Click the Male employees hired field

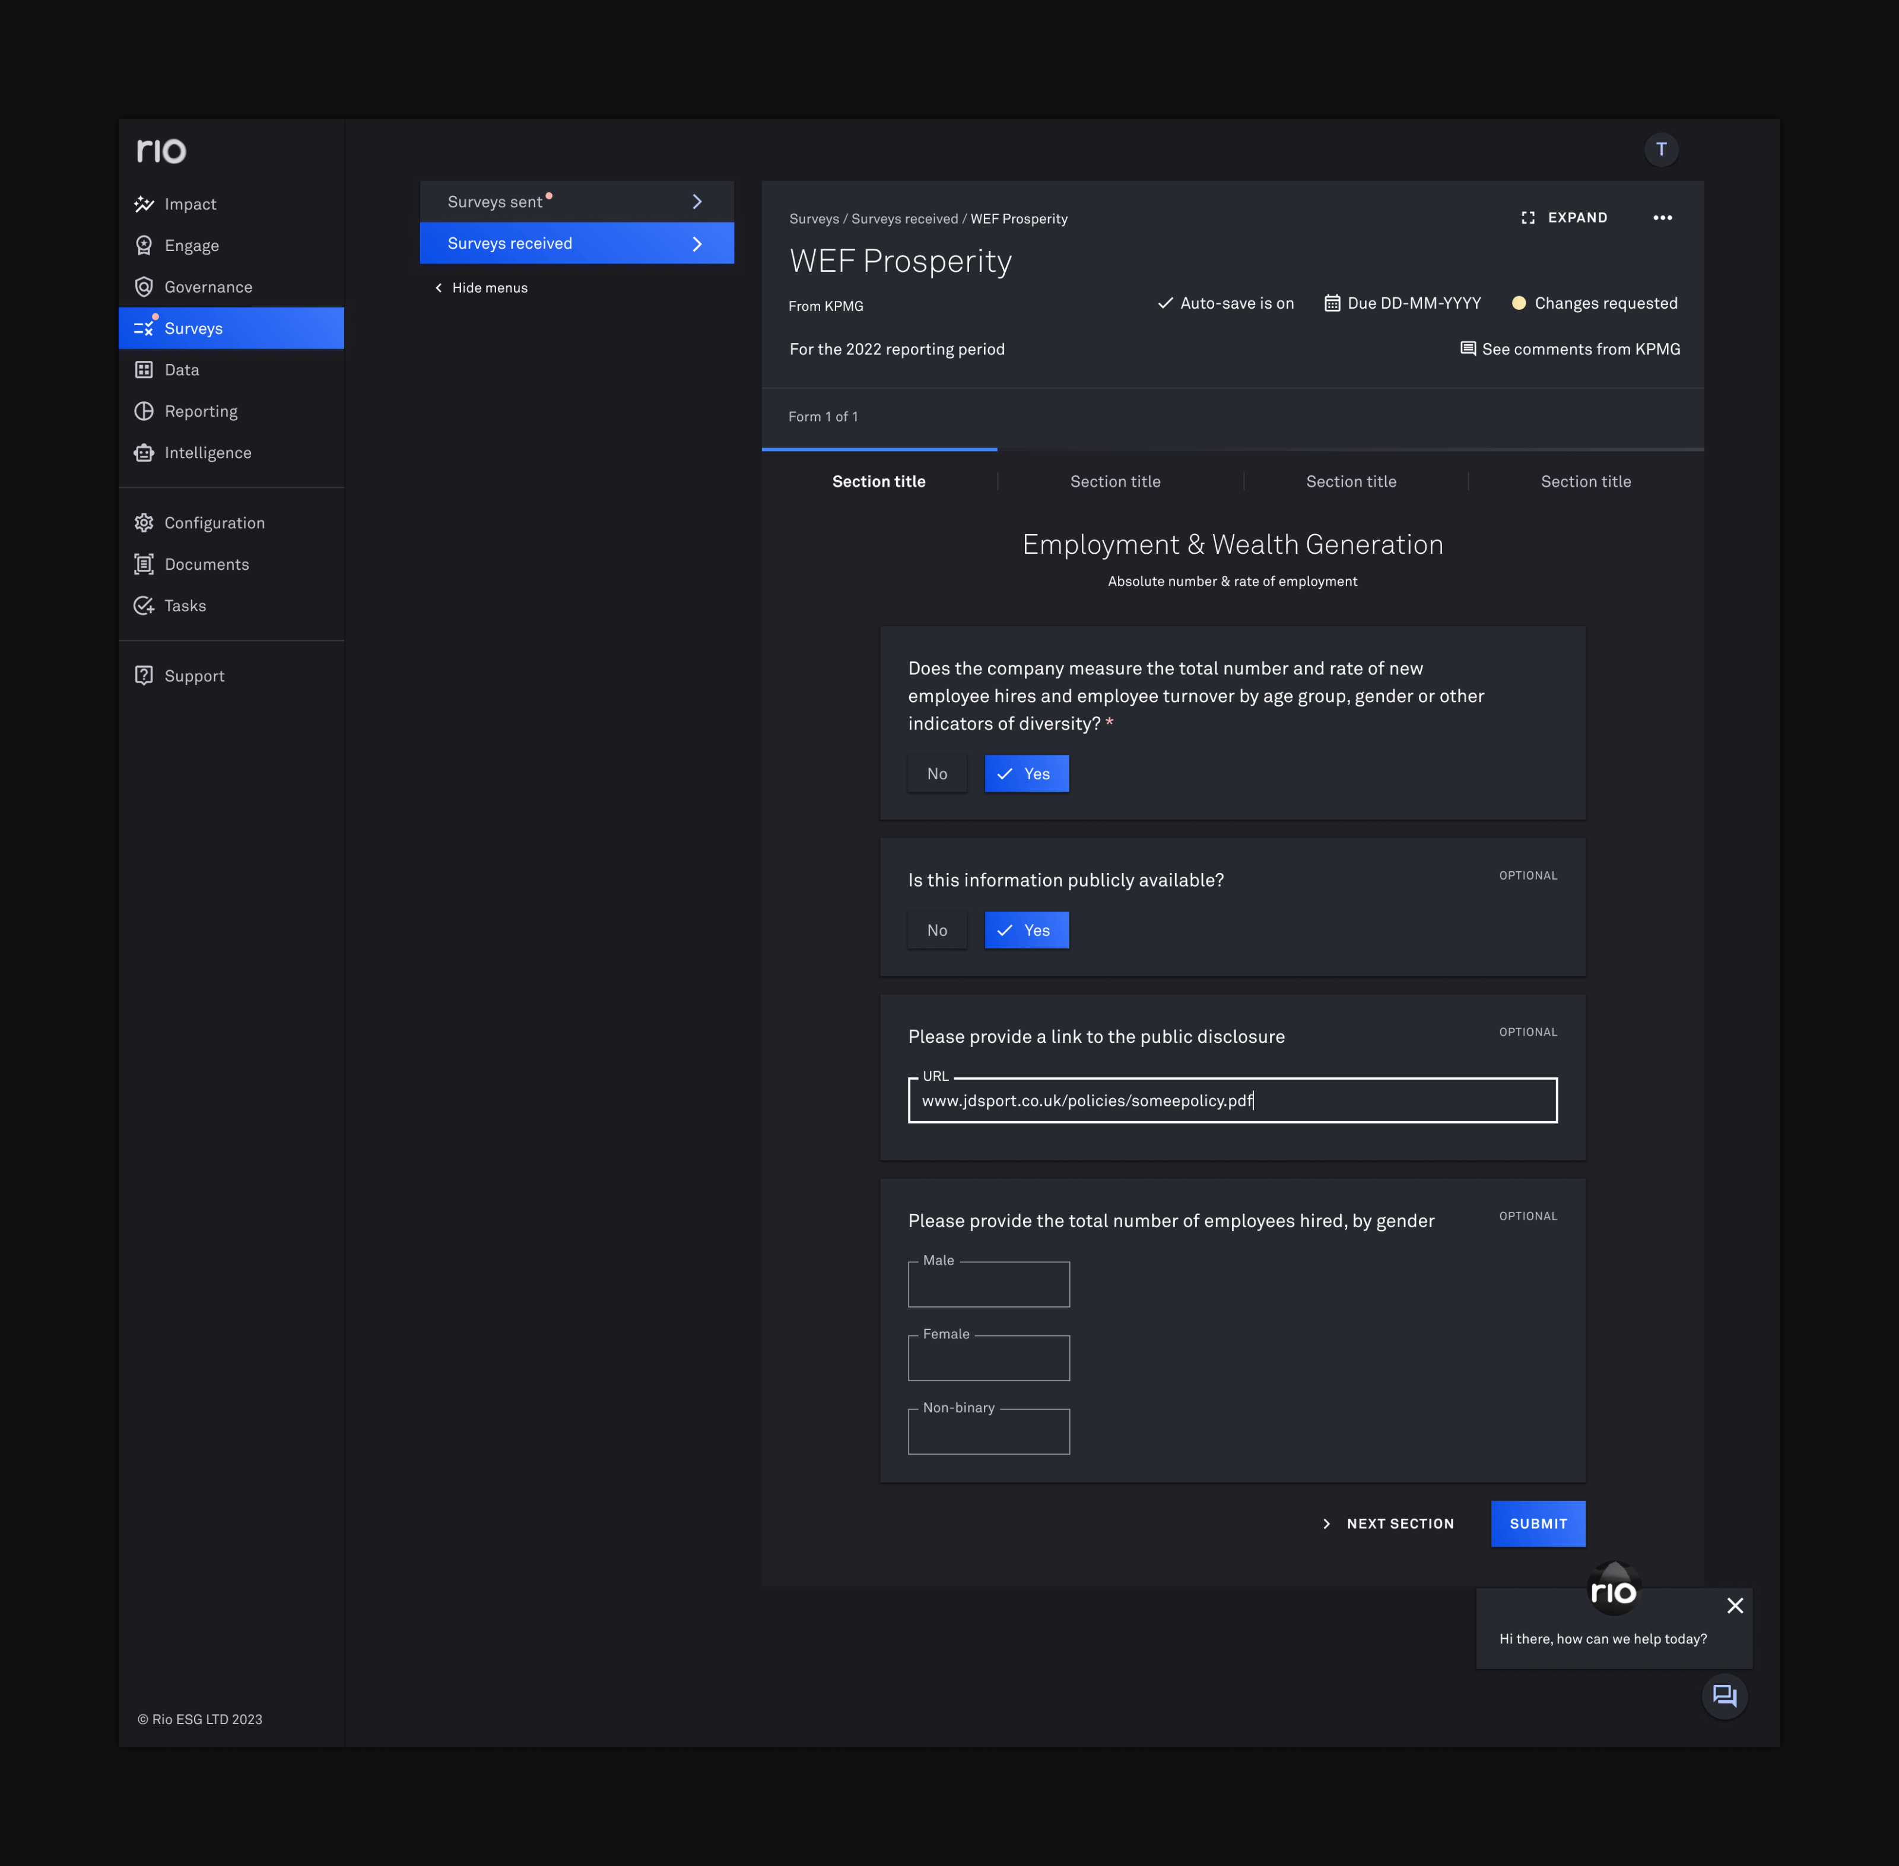(x=989, y=1284)
